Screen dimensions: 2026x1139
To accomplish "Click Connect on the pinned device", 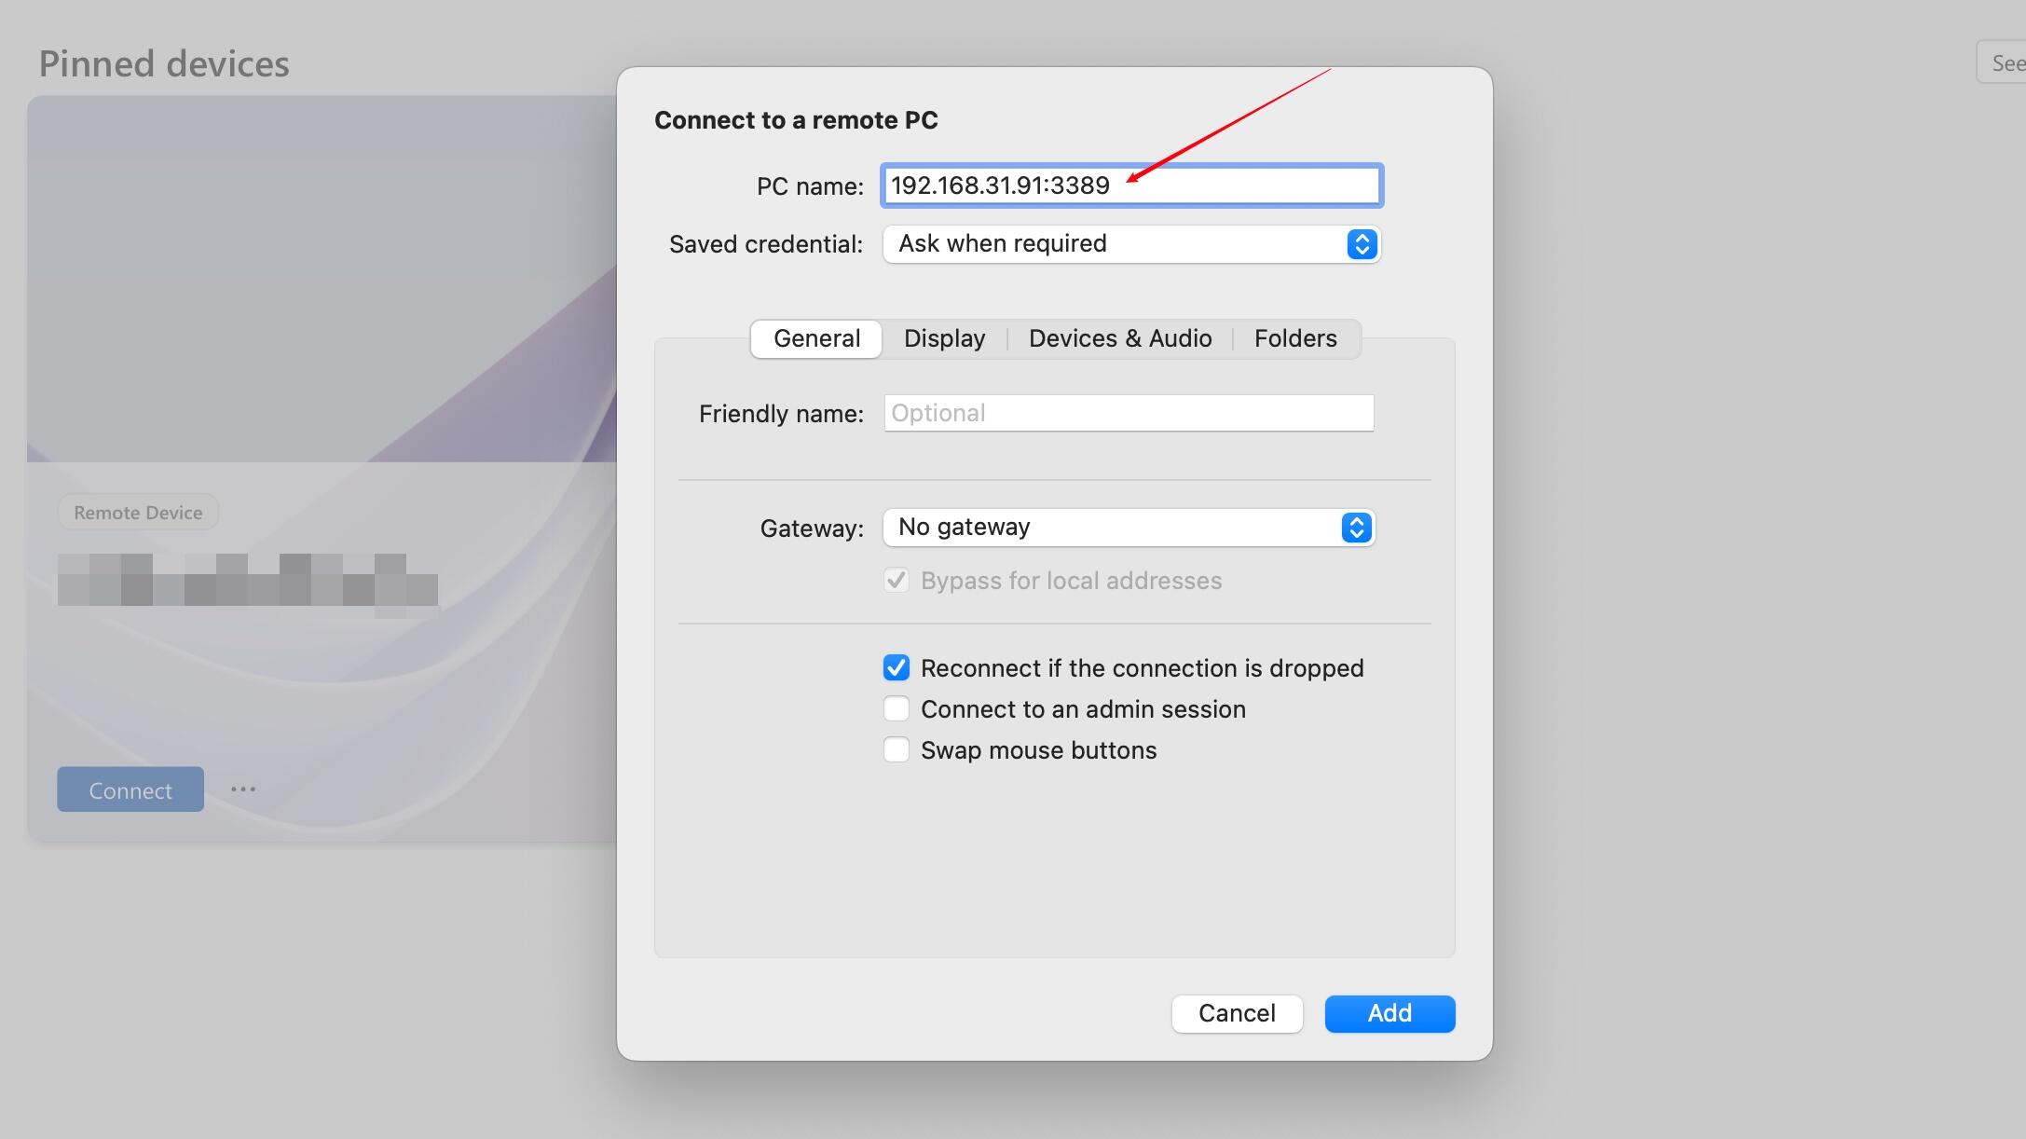I will (x=130, y=789).
